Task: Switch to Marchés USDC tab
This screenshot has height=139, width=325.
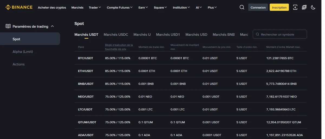Action: click(x=116, y=35)
